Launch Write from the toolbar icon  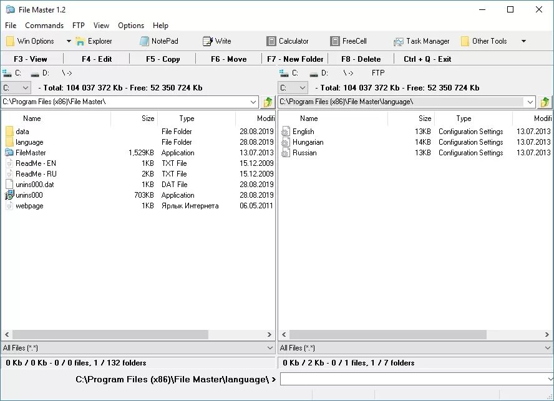(207, 41)
